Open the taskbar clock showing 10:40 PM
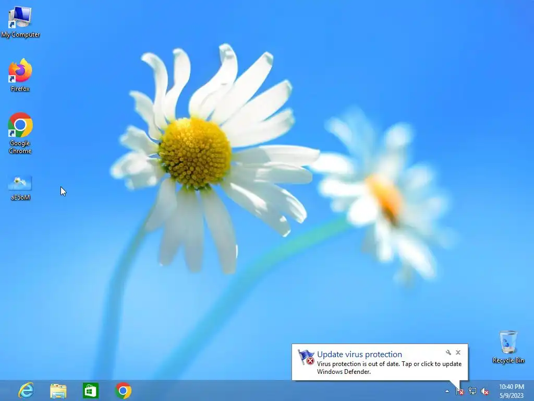 click(511, 391)
